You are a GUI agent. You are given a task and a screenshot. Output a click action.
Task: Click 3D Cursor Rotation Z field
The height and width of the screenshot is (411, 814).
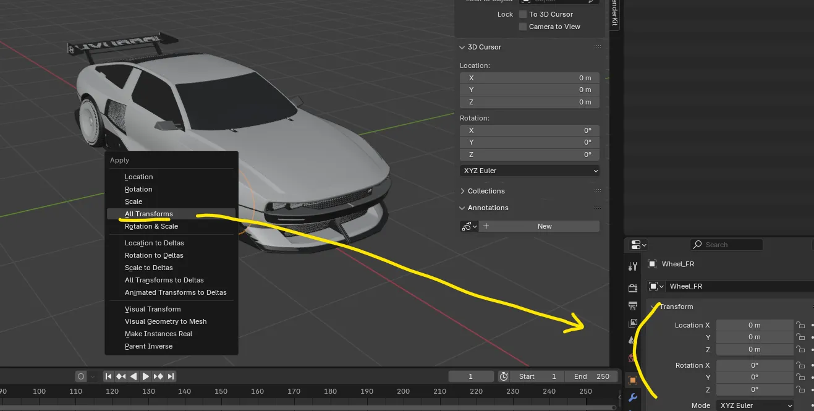[530, 155]
